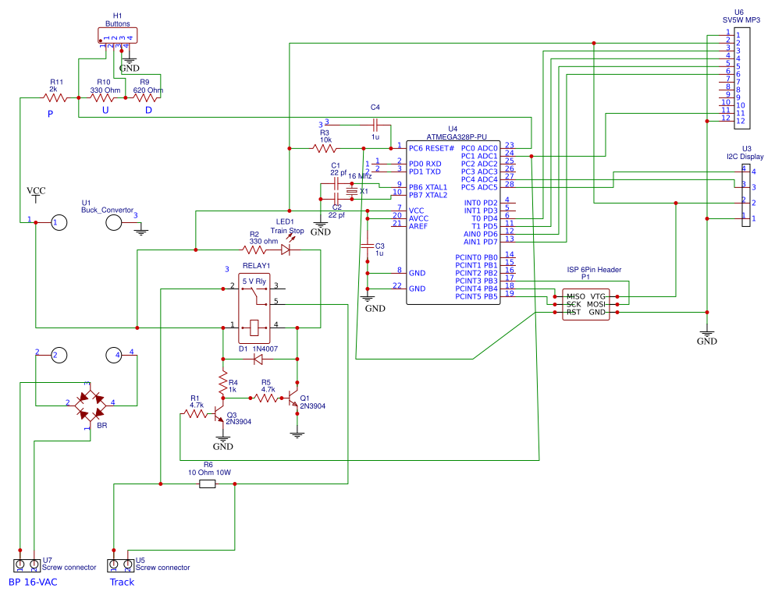
Task: Select the R6 10 Ohm 10W resistor
Action: (206, 484)
